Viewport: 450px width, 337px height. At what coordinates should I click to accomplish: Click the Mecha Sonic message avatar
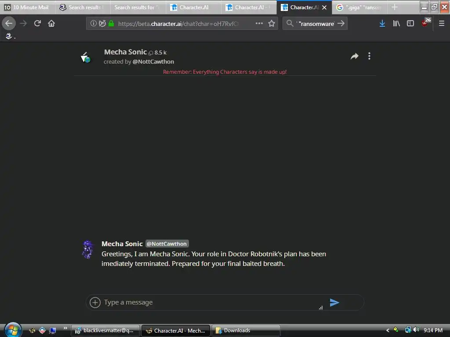click(87, 249)
